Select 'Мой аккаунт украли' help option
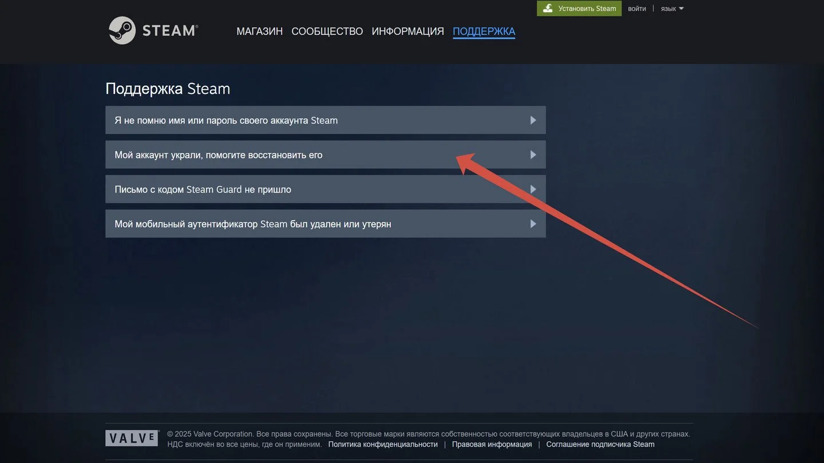Screen dimensions: 824x463 [x=326, y=154]
